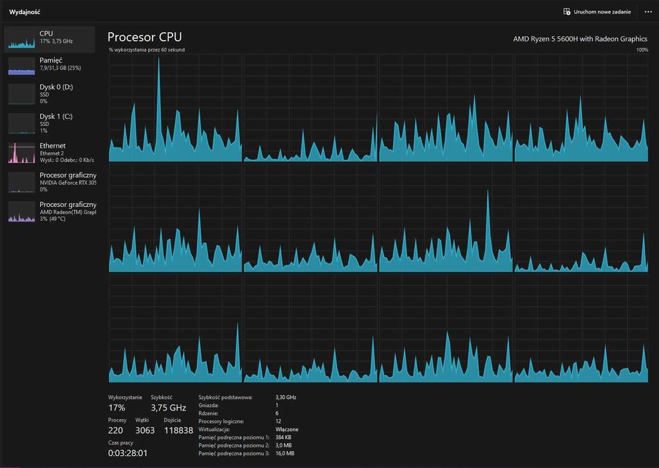Screen dimensions: 659x468
Task: Select the CPU entry label
Action: (46, 33)
